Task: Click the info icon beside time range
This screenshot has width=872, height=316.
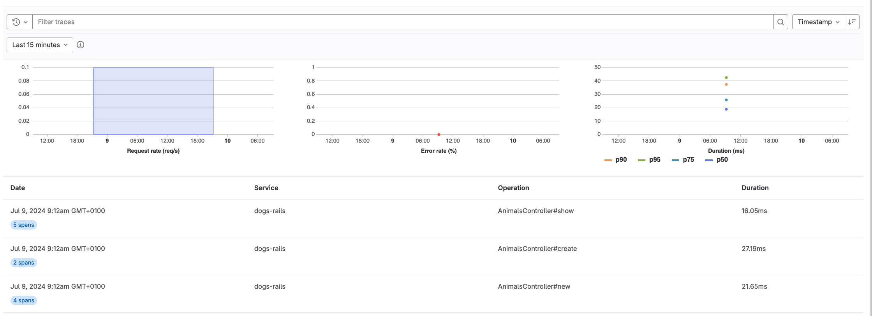Action: 80,45
